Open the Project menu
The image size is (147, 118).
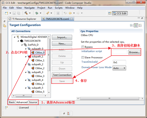(x=41, y=8)
